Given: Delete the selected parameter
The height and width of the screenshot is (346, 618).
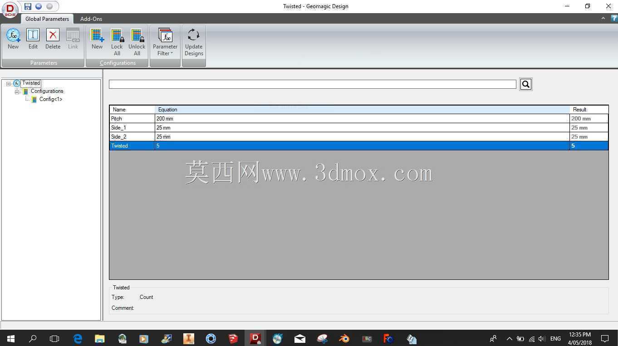Looking at the screenshot, I should coord(53,39).
